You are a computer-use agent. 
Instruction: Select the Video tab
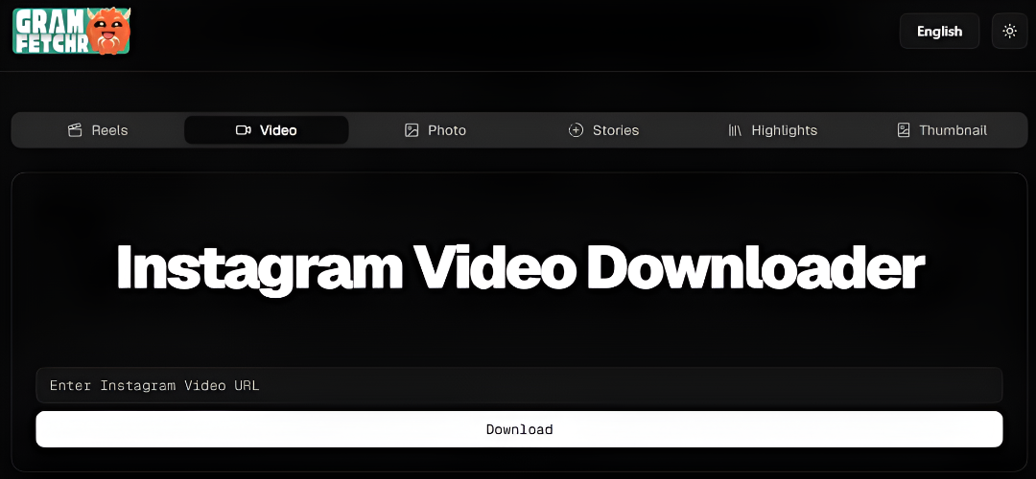[267, 130]
